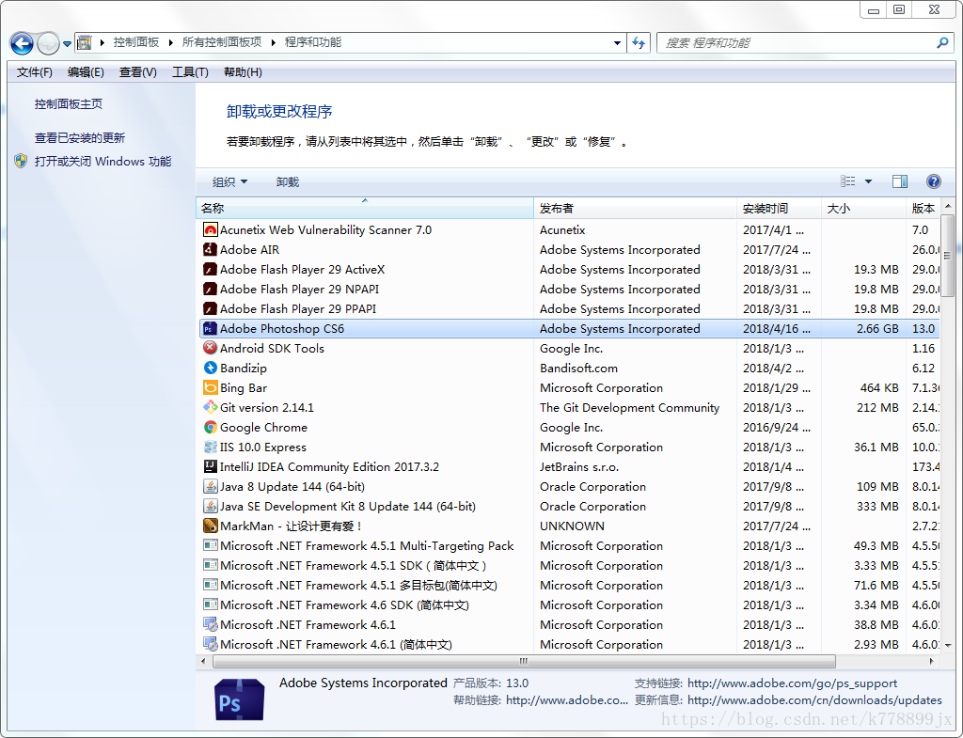The width and height of the screenshot is (963, 738).
Task: Click the horizontal scrollbar thumb
Action: click(x=523, y=661)
